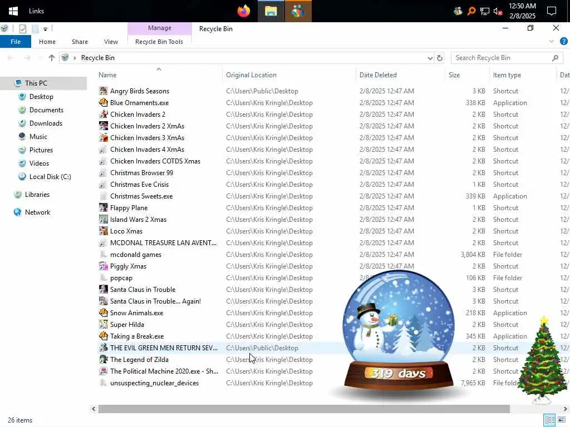
Task: Select the Christmas Sweets.exe file name
Action: point(141,196)
